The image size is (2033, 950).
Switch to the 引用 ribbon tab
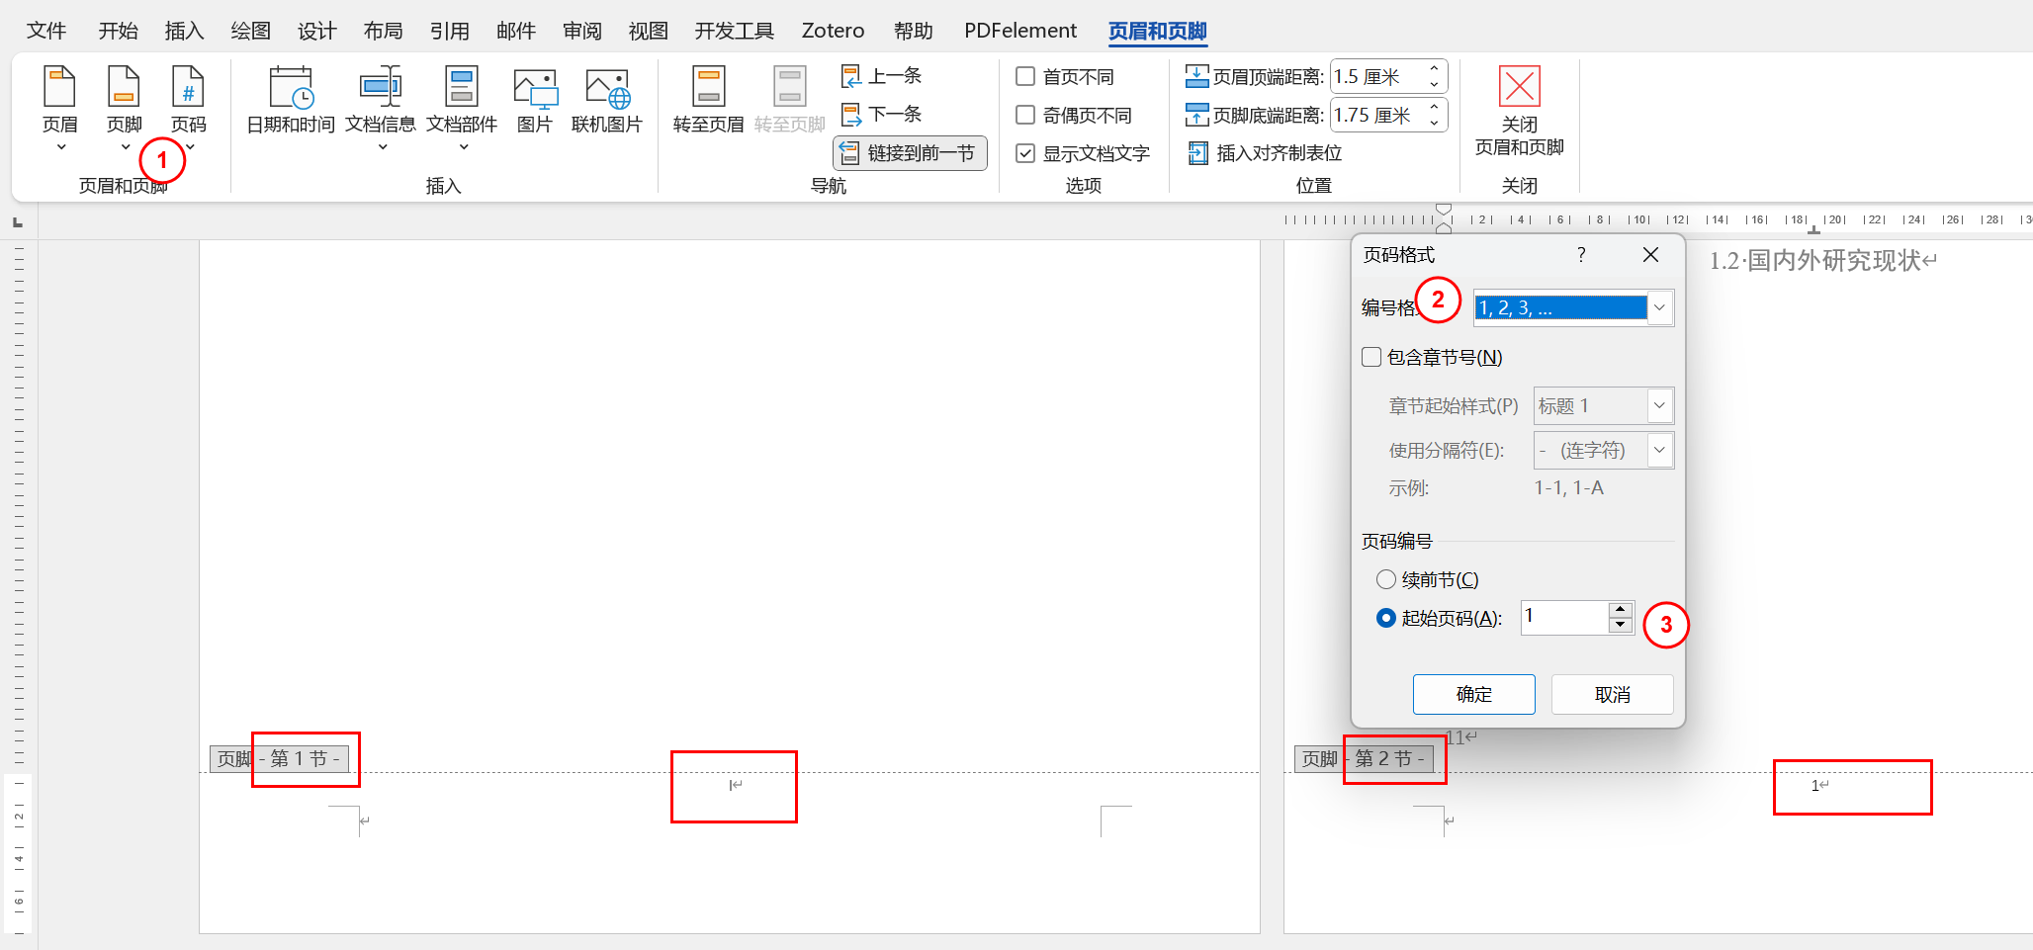449,31
